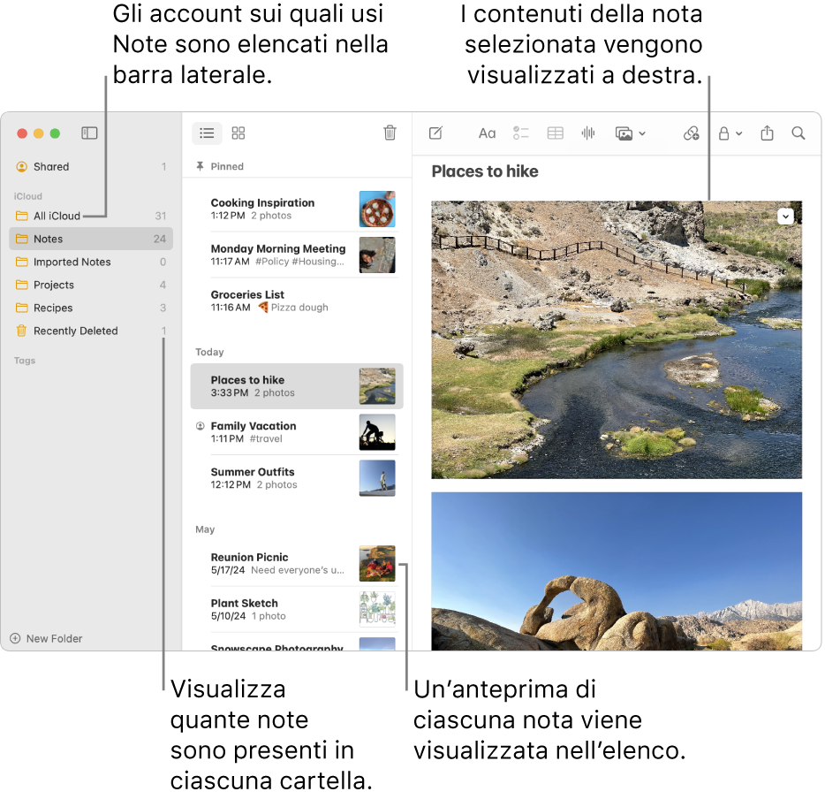
Task: Open the Plant Sketch note
Action: coord(297,610)
